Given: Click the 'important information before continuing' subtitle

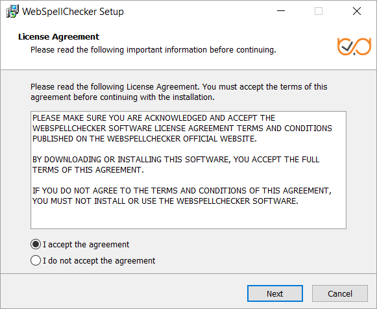Looking at the screenshot, I should coord(153,50).
